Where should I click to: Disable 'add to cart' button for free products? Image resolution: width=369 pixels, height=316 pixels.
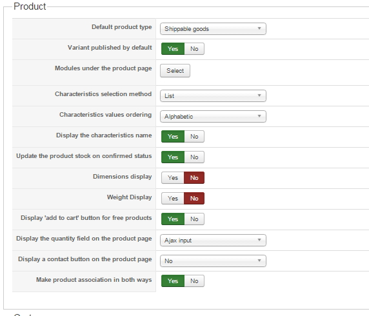[x=194, y=219]
